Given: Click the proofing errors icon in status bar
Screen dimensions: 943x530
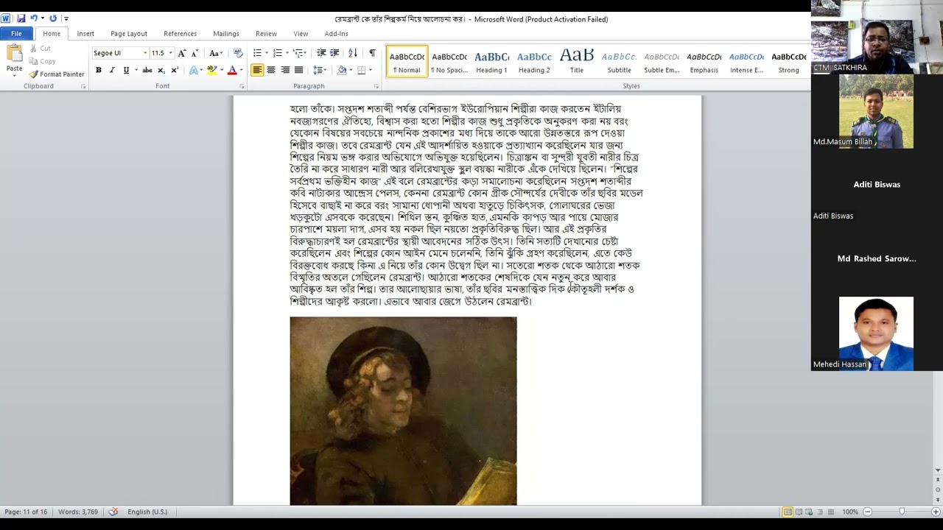Looking at the screenshot, I should pyautogui.click(x=113, y=512).
